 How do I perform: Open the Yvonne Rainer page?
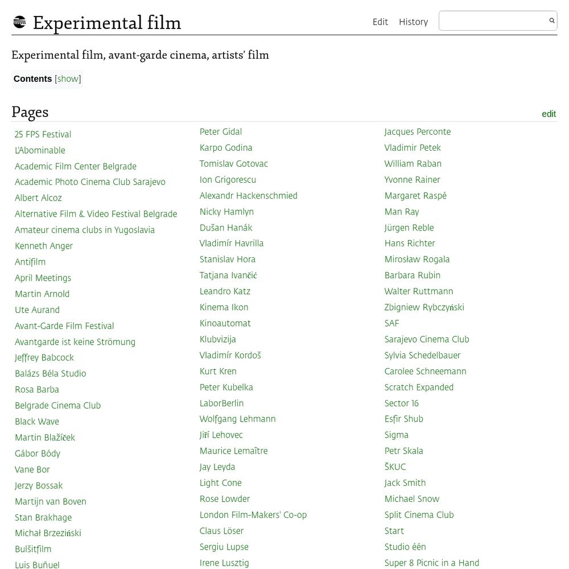(x=412, y=180)
